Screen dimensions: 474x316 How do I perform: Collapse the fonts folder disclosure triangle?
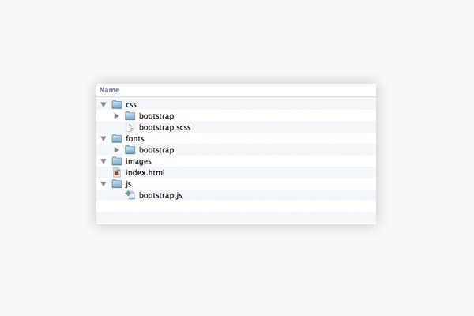click(103, 139)
